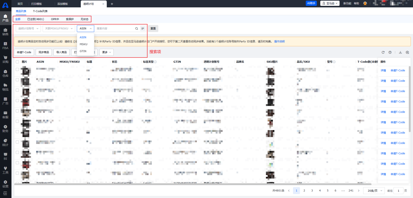Toggle the select-all header checkbox
This screenshot has height=198, width=413.
point(17,62)
